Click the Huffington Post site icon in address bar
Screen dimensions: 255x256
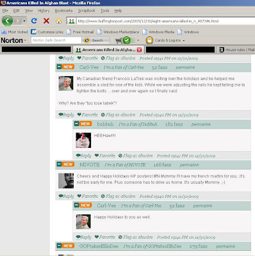tap(72, 21)
